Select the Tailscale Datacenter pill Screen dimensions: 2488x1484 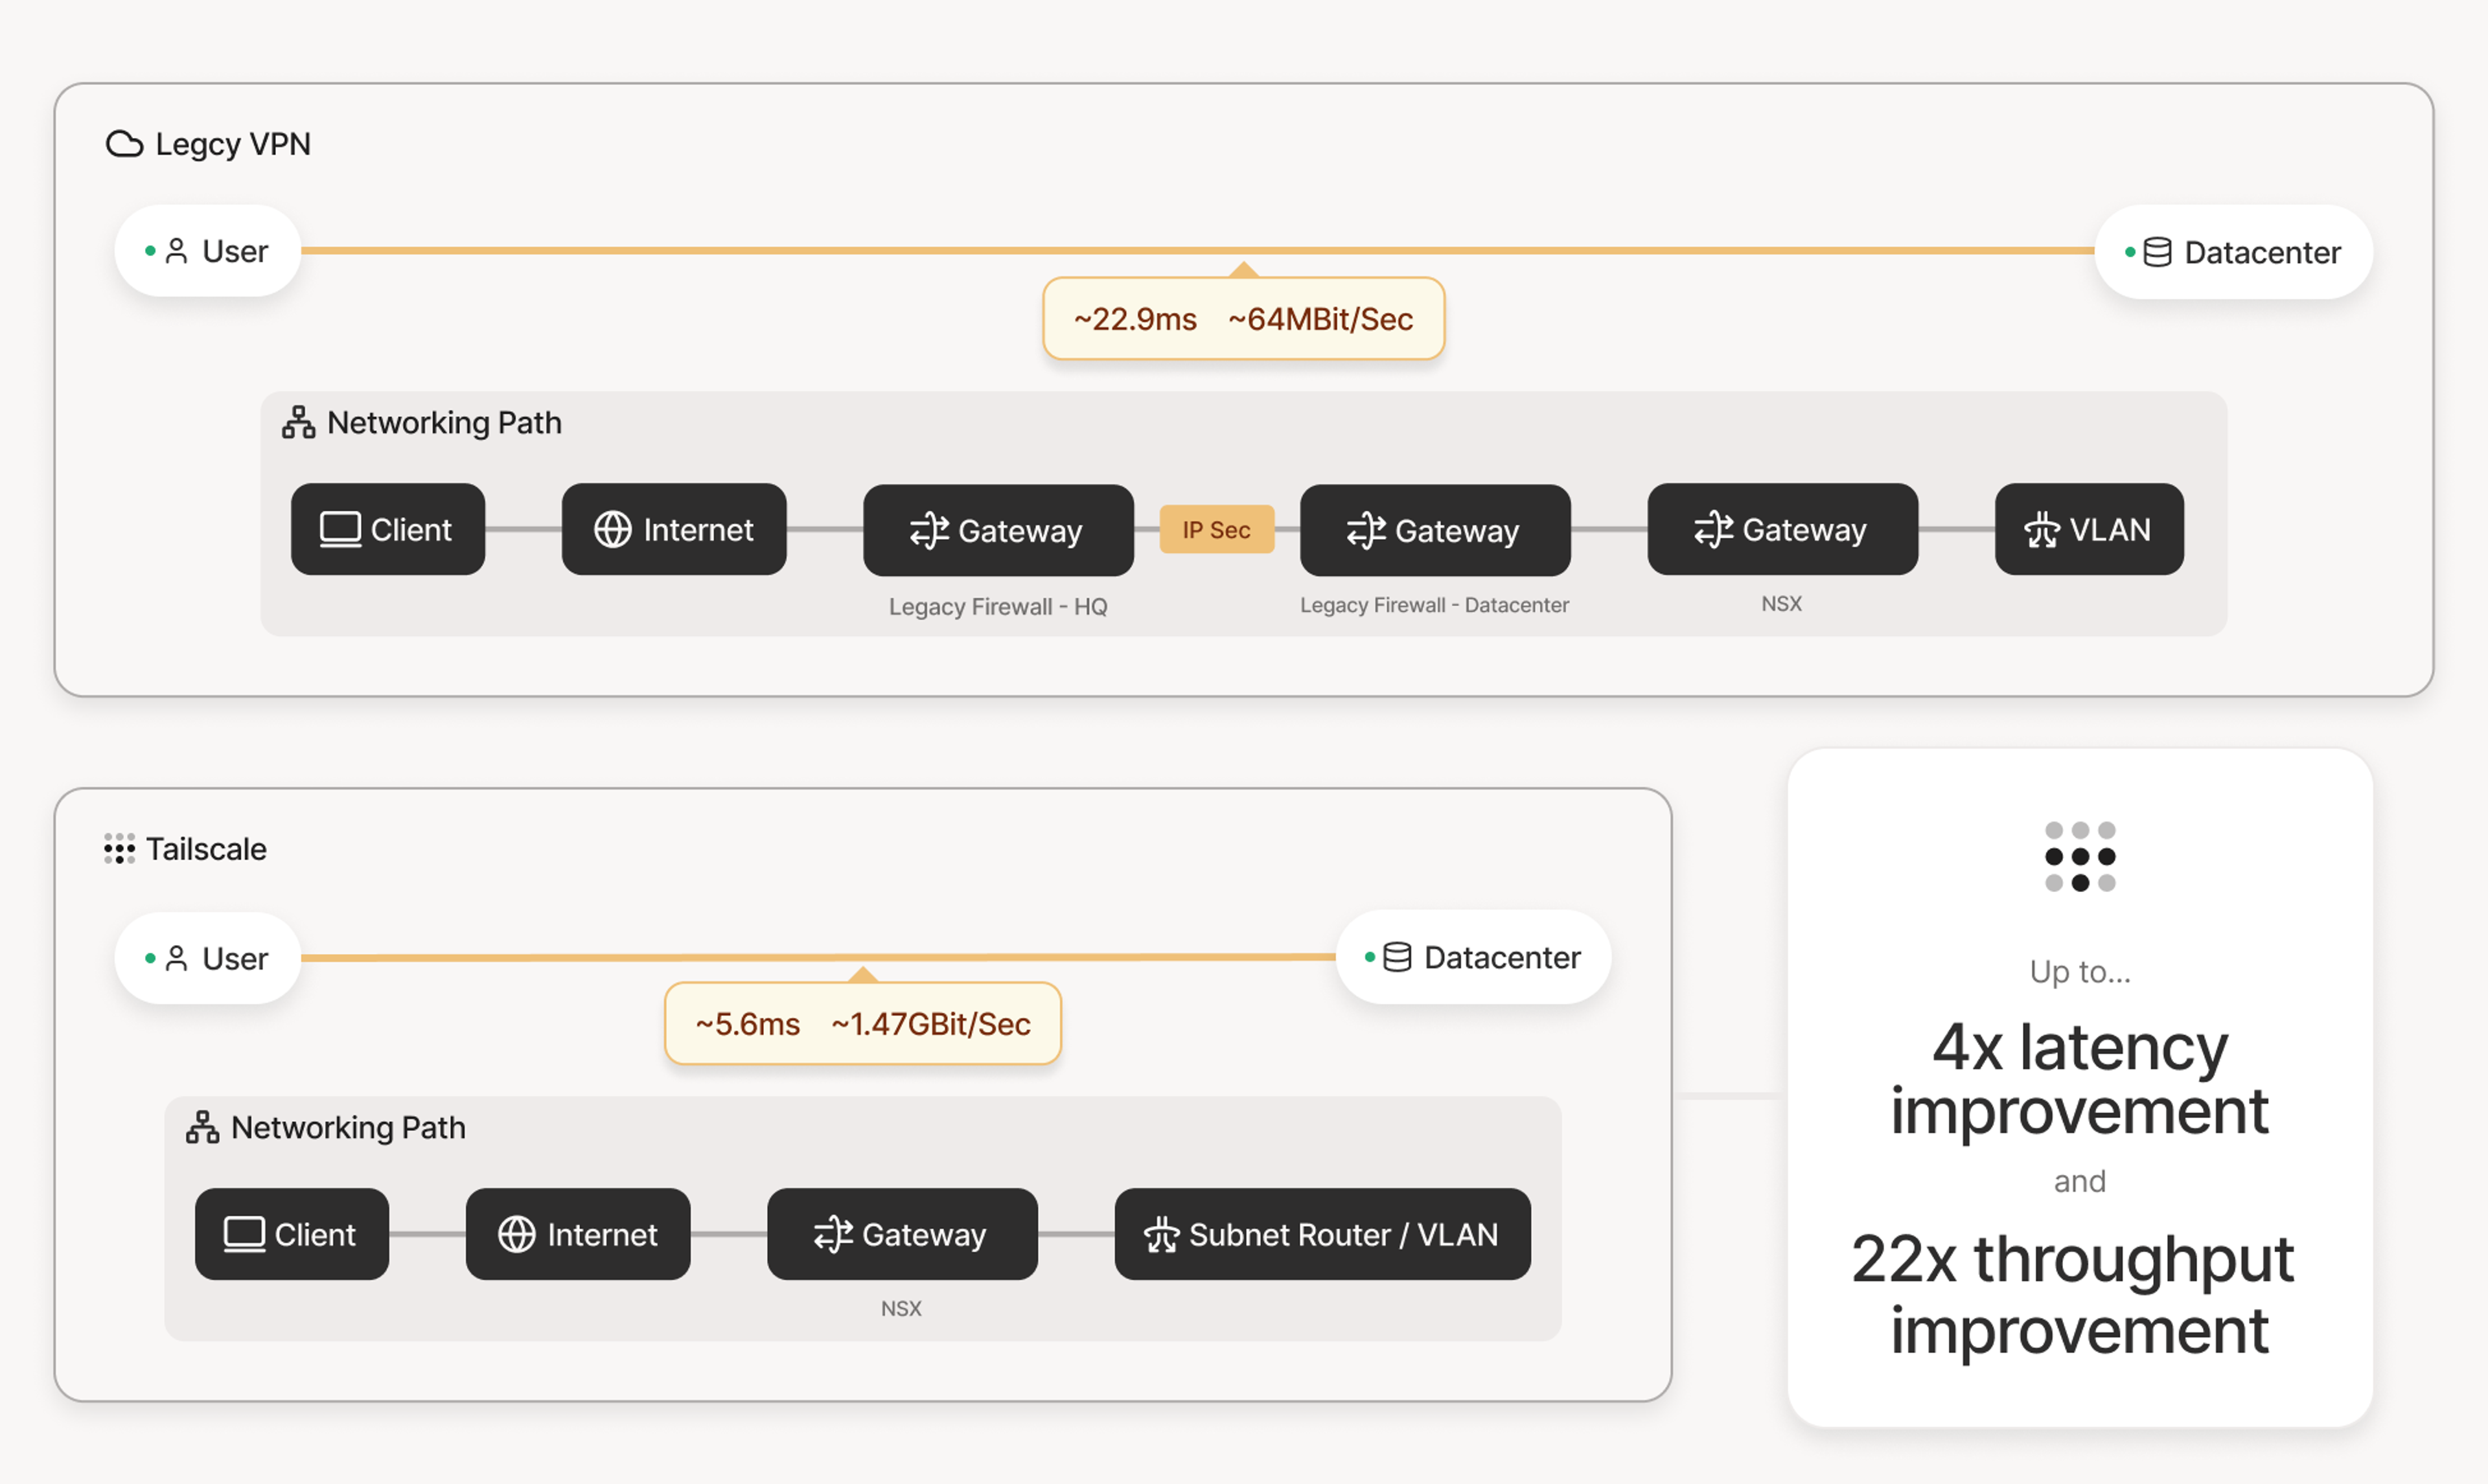(x=1474, y=958)
